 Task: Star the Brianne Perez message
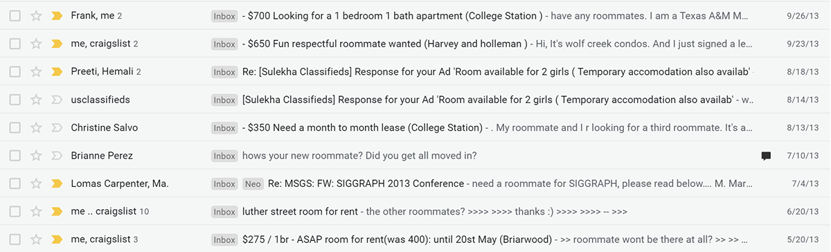tap(36, 156)
